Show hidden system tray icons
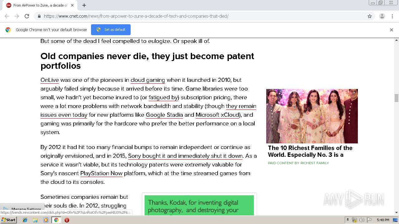Screen dimensions: 399x224 pyautogui.click(x=348, y=220)
